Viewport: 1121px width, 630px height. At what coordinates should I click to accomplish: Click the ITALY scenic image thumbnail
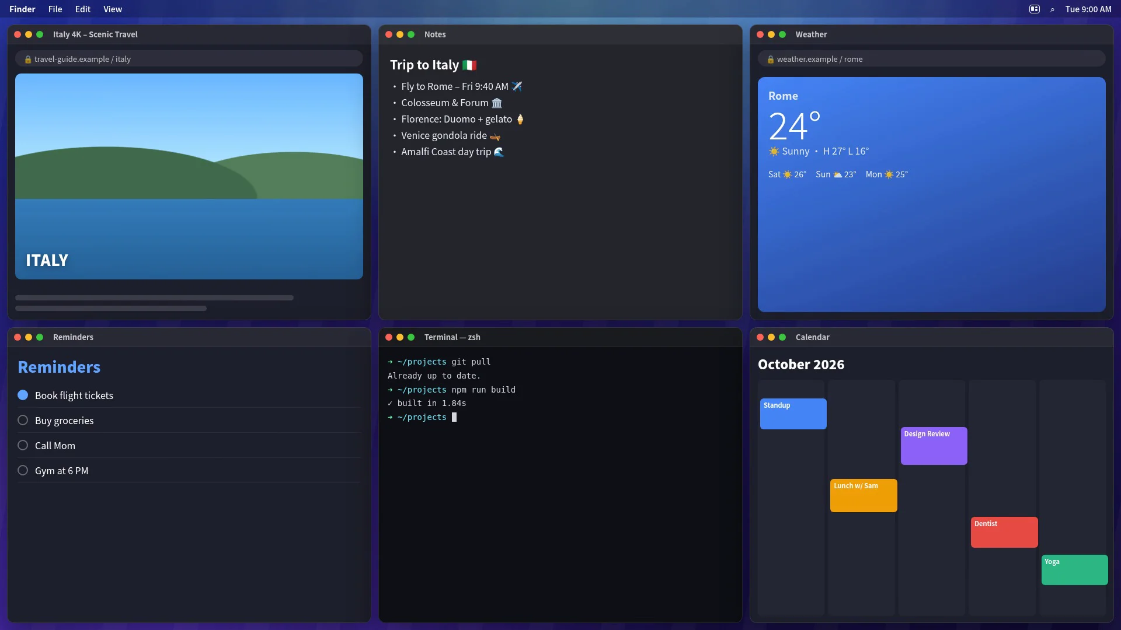[x=189, y=176]
